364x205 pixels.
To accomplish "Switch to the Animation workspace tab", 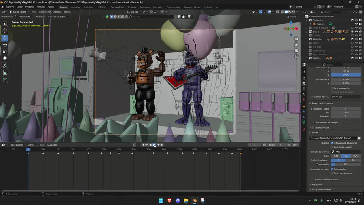I will pyautogui.click(x=144, y=7).
